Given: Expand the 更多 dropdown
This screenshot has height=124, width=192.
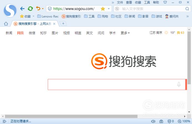Looking at the screenshot, I should (125, 33).
